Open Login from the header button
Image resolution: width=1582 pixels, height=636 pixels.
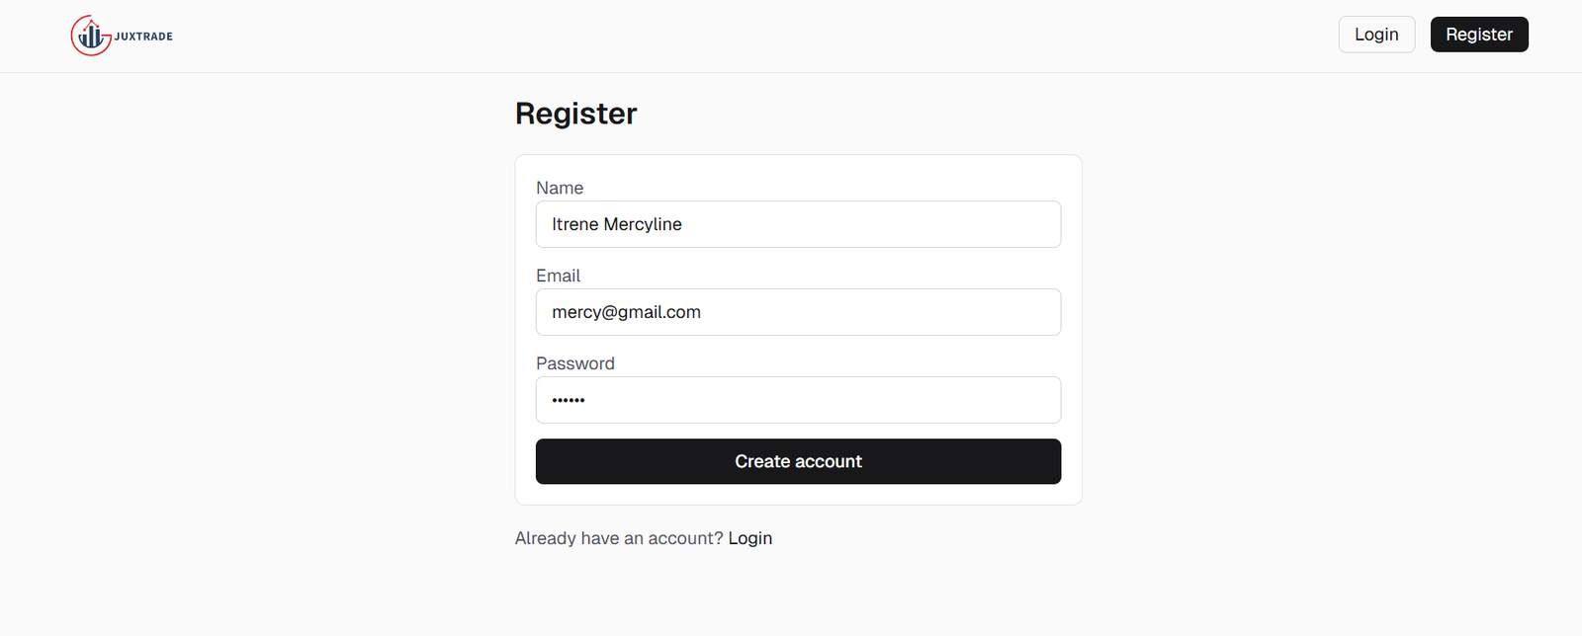[1376, 35]
